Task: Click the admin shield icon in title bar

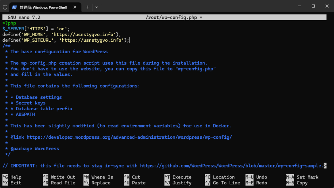Action: pos(5,7)
